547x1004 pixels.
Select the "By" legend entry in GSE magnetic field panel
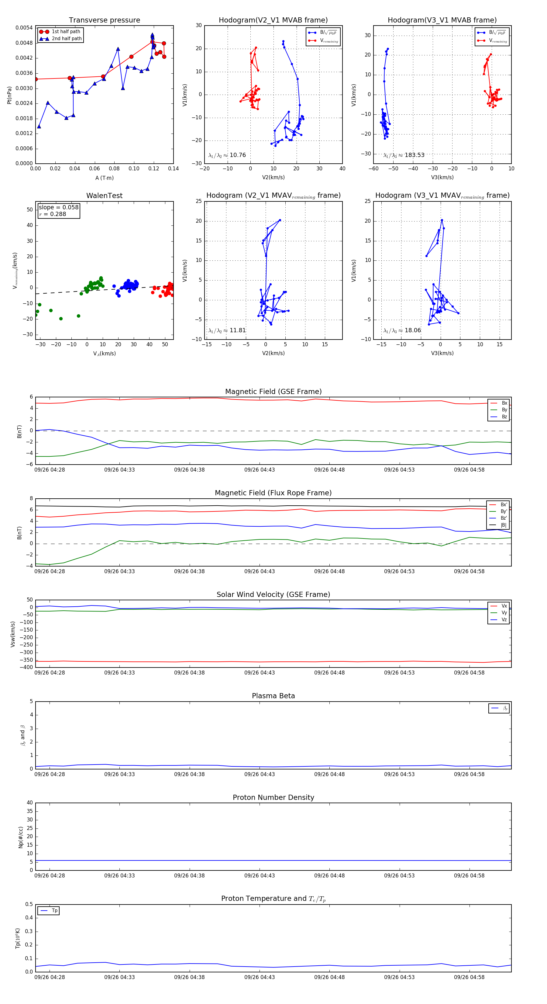point(499,410)
